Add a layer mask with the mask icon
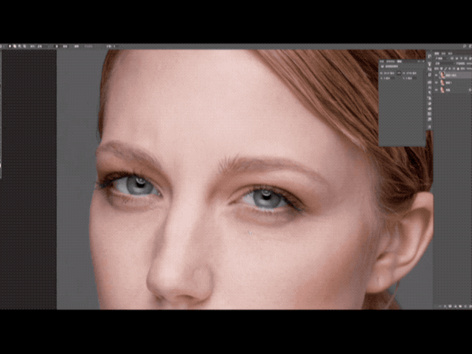 pos(450,306)
